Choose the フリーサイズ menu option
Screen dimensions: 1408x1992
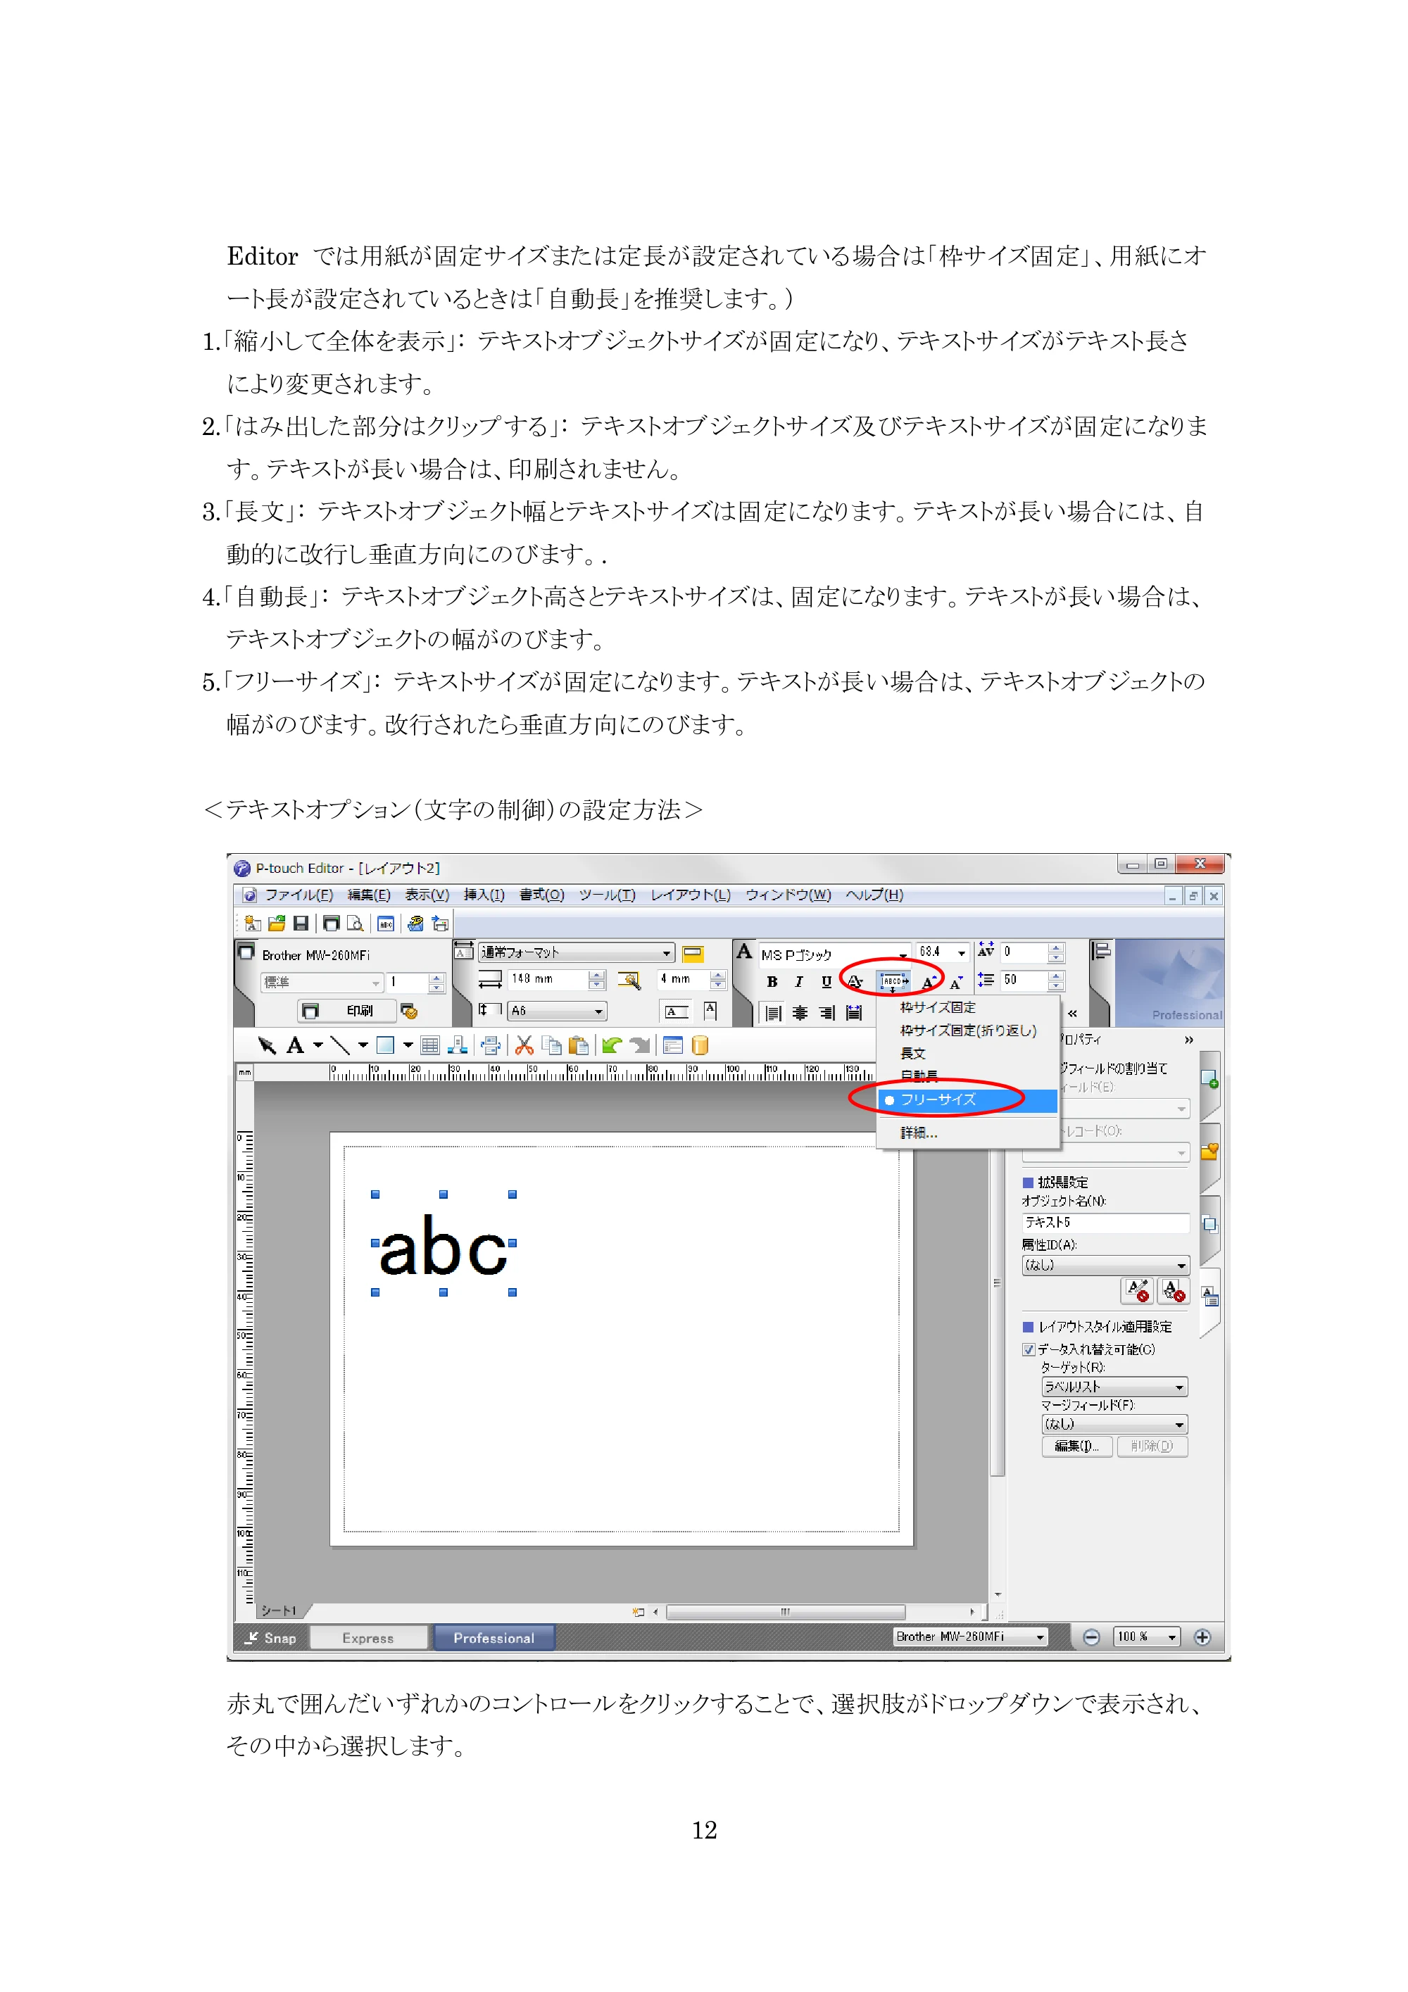pos(967,1099)
